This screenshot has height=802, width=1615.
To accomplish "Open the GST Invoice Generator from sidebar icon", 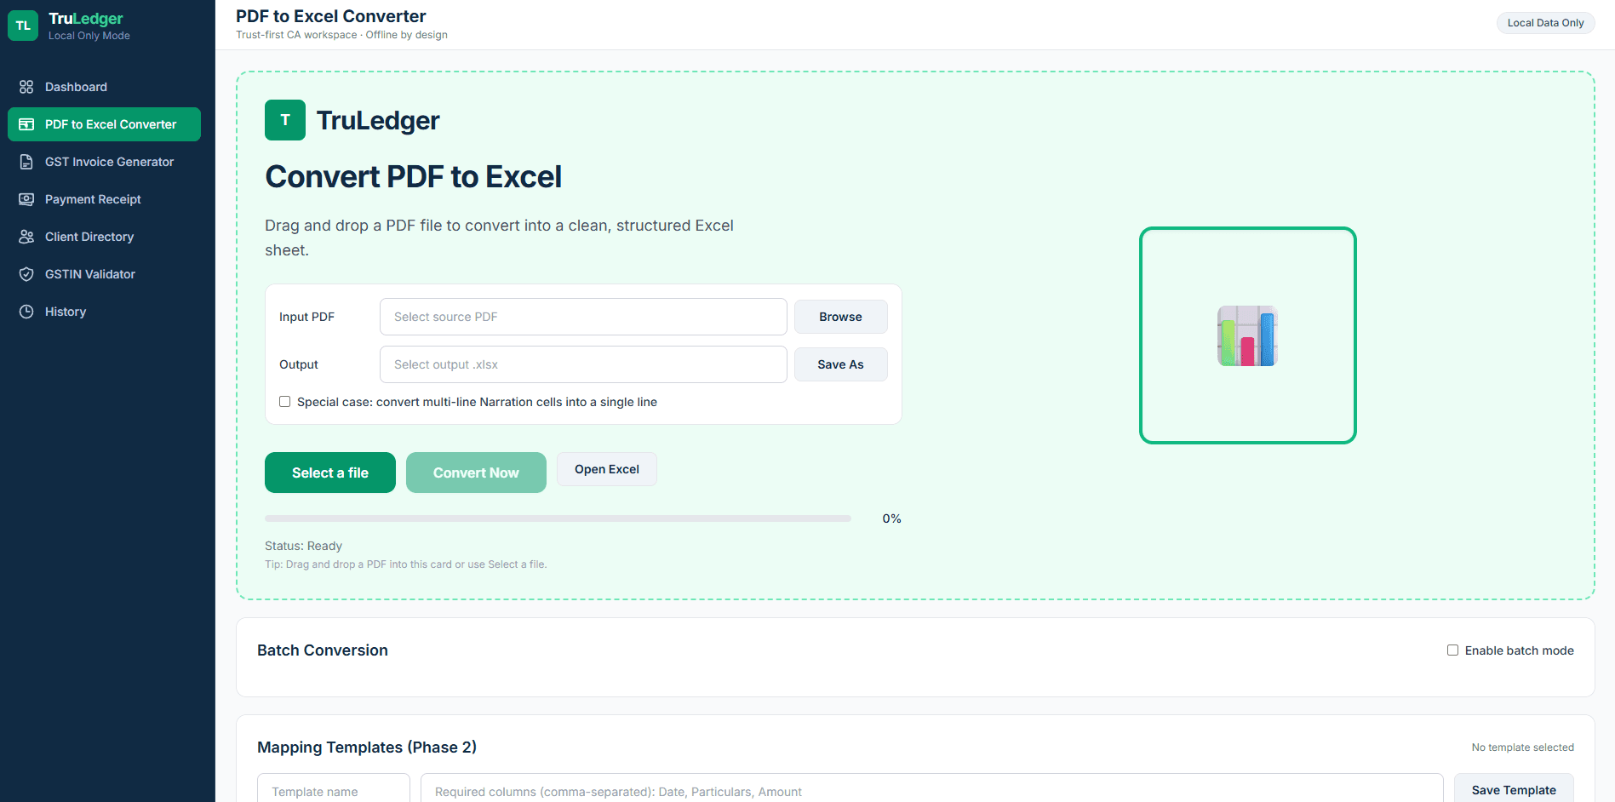I will (26, 161).
